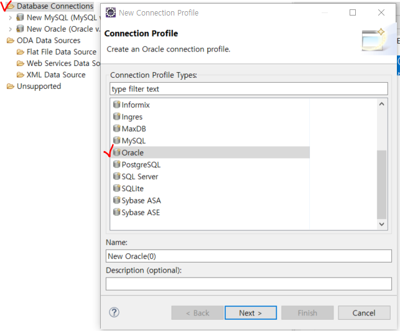Viewport: 400px width, 331px height.
Task: Choose the Oracle profile type text
Action: click(133, 152)
